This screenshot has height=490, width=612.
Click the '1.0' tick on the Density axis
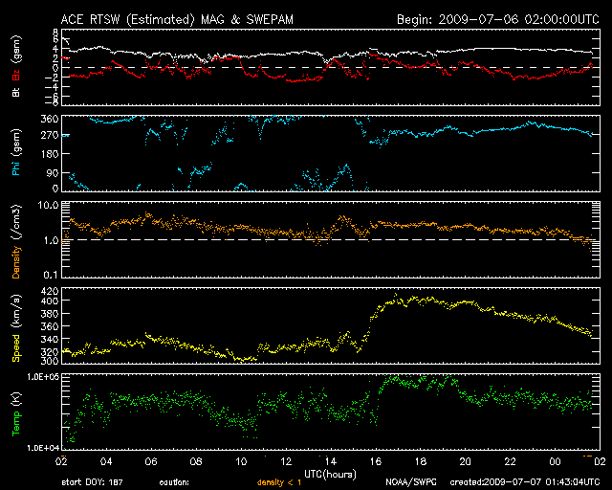point(51,241)
